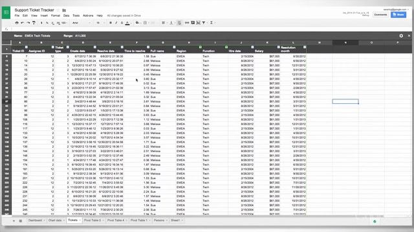Open Time to resolve column filter
The height and width of the screenshot is (232, 414).
148,47
